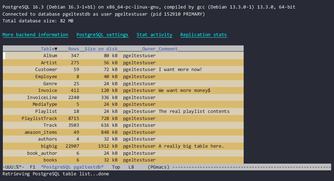Click row count 2240 of InvoiceLine
Viewport: 334px width, 181px height.
pos(74,98)
